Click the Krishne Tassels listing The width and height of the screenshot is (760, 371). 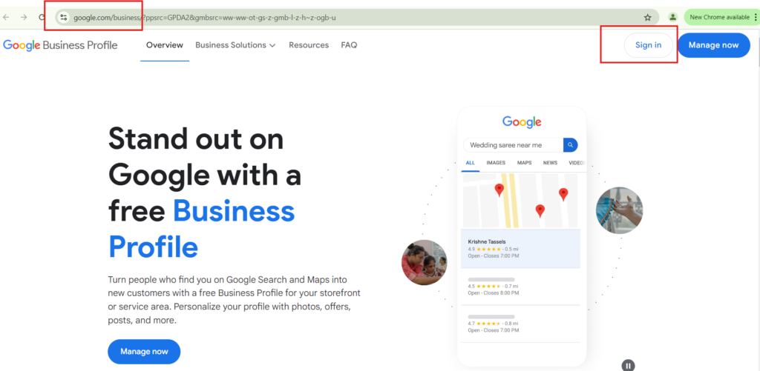pyautogui.click(x=521, y=248)
